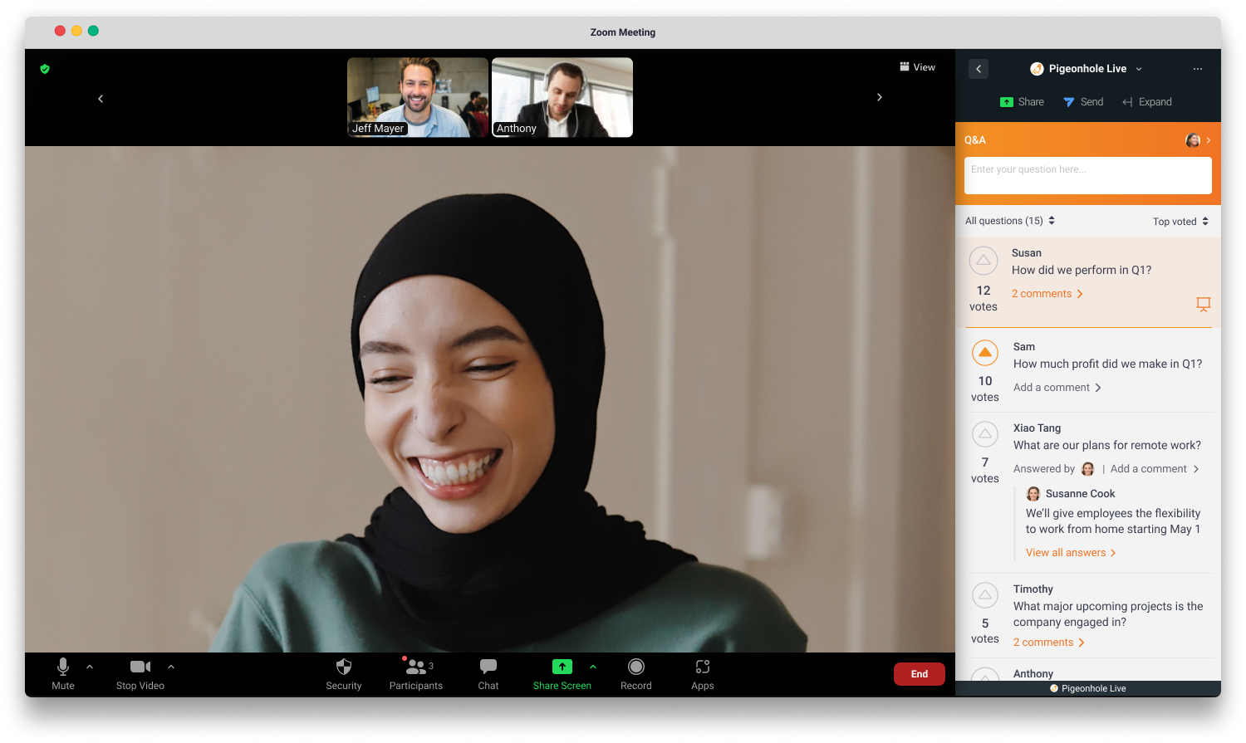The height and width of the screenshot is (743, 1246).
Task: Start Share Screen
Action: click(562, 673)
